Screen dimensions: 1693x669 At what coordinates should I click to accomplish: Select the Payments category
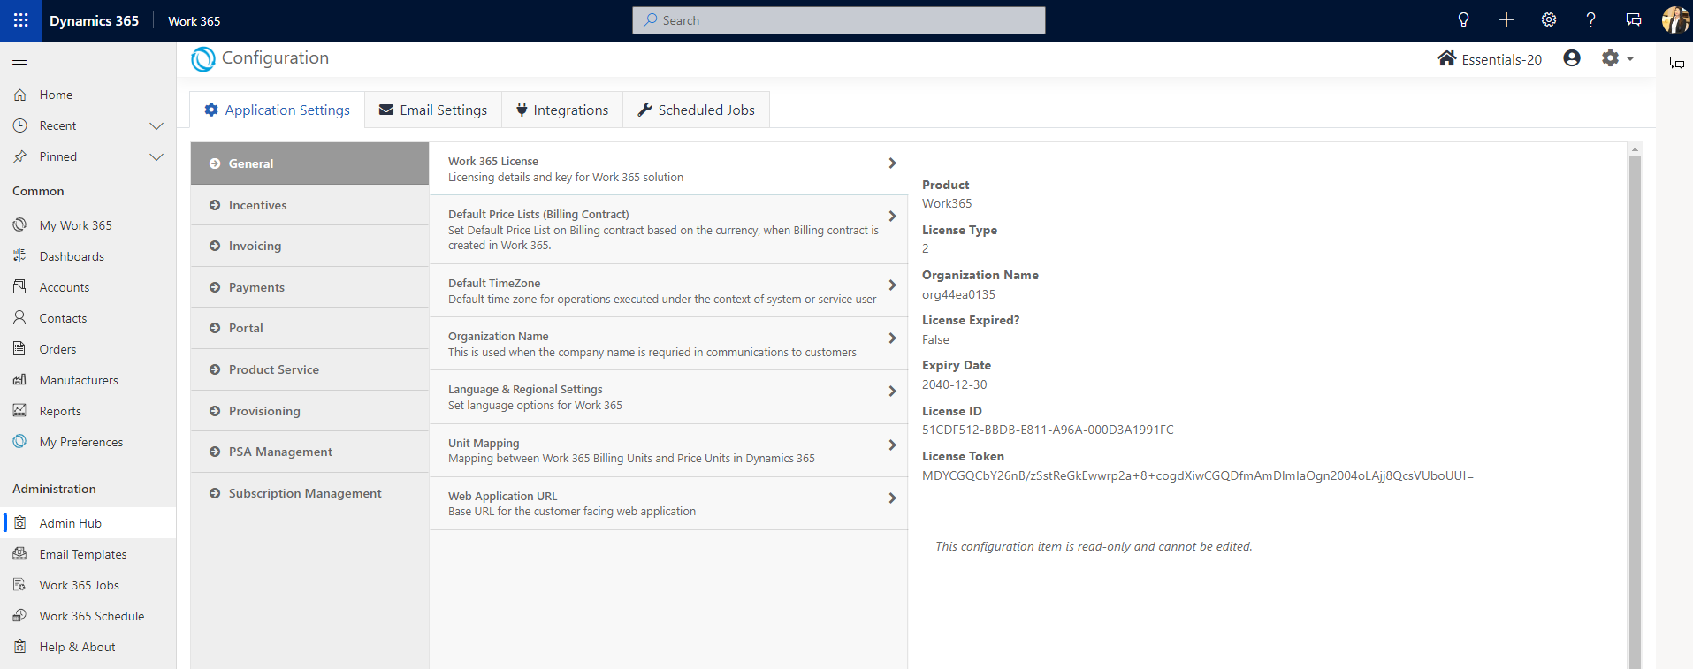click(x=309, y=287)
